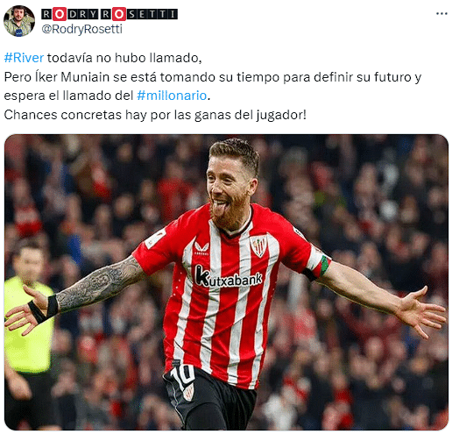Click the Athletic Club crest on the shirt
452x434 pixels.
258,246
